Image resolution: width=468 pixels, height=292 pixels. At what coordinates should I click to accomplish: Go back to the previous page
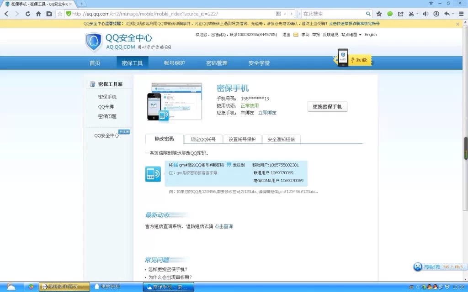pyautogui.click(x=6, y=14)
